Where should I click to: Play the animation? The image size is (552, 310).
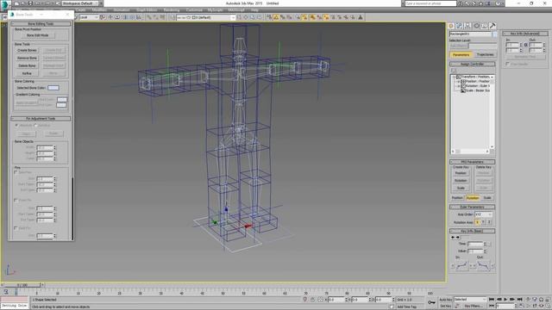pyautogui.click(x=506, y=299)
